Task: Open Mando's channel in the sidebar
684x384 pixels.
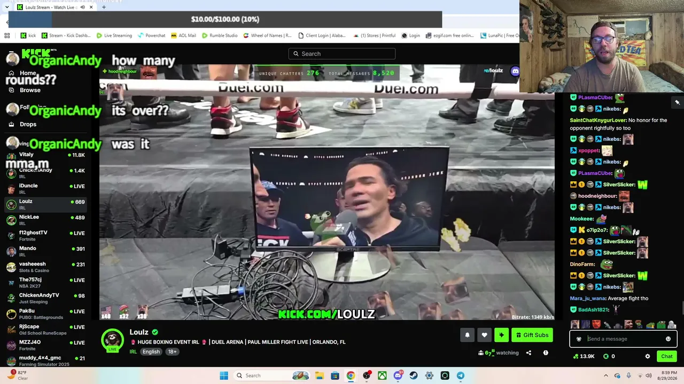Action: [x=45, y=251]
